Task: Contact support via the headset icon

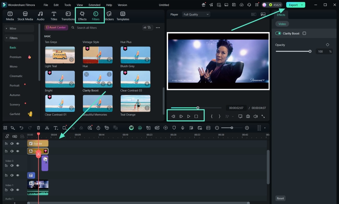Action: 249,5
